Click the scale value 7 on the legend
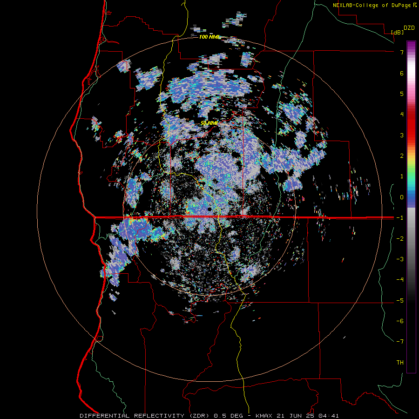419x419 pixels. tap(402, 52)
